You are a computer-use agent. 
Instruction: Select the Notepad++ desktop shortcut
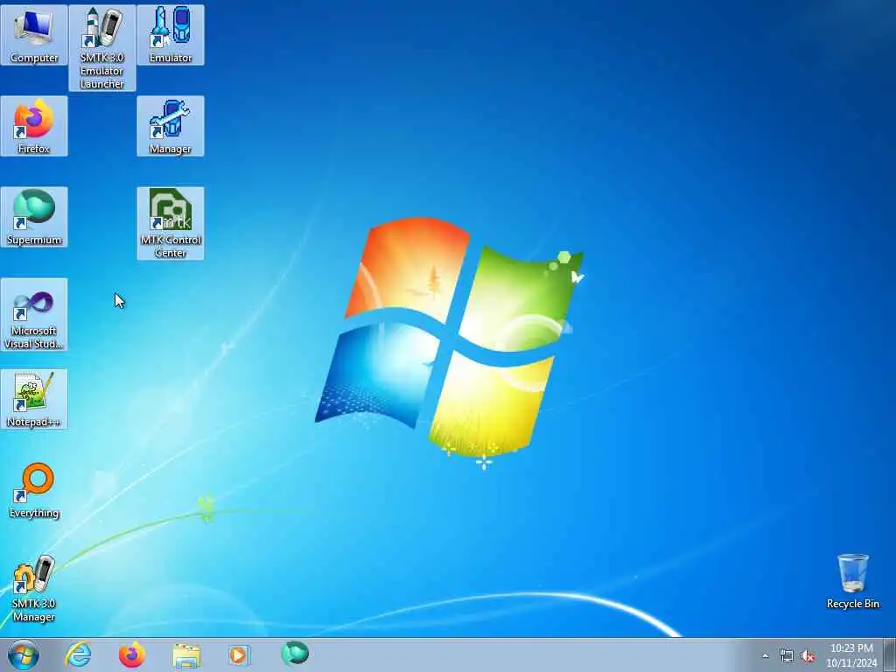point(34,399)
